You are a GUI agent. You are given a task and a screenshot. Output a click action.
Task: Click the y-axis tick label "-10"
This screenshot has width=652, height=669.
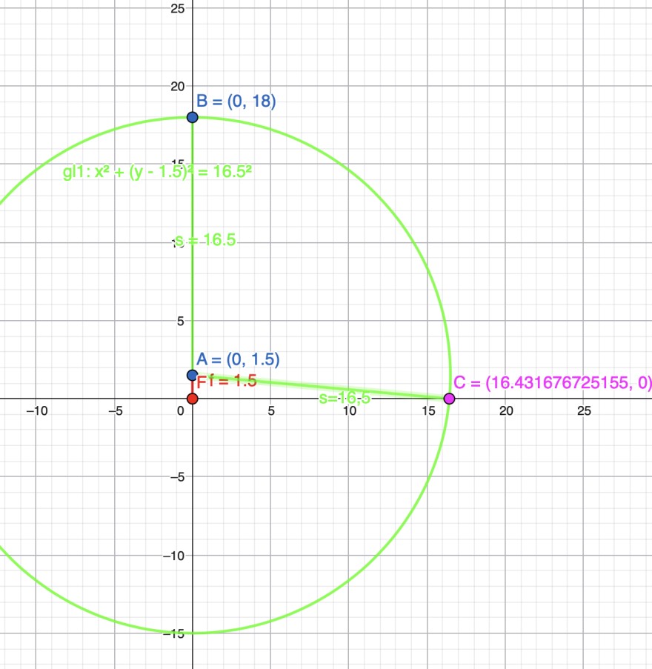(172, 555)
